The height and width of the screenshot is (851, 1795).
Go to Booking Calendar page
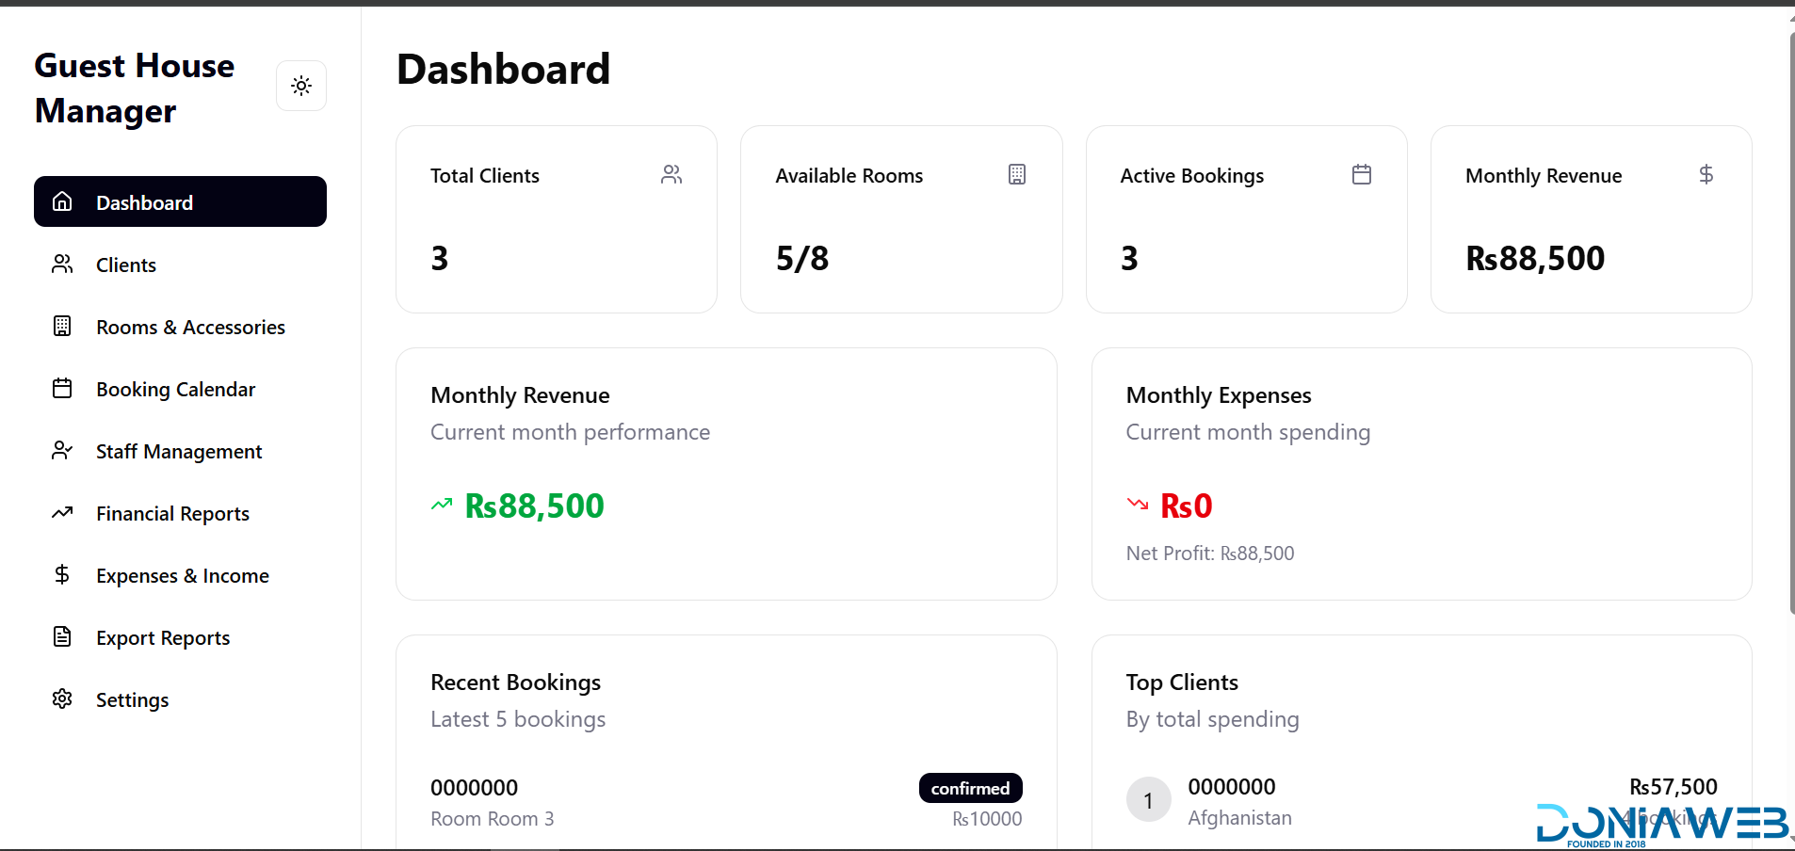175,390
